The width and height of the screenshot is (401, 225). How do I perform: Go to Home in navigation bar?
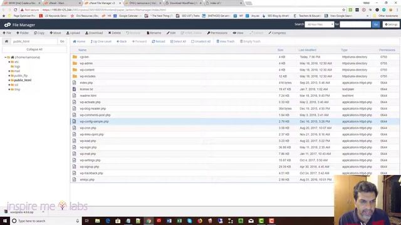click(x=79, y=41)
